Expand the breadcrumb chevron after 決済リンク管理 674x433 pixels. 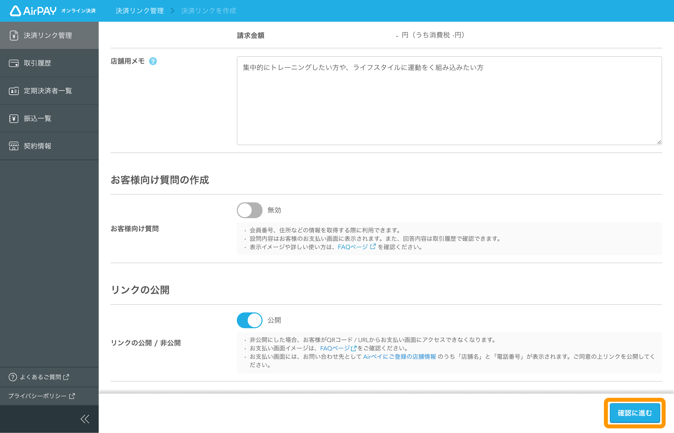tap(172, 11)
